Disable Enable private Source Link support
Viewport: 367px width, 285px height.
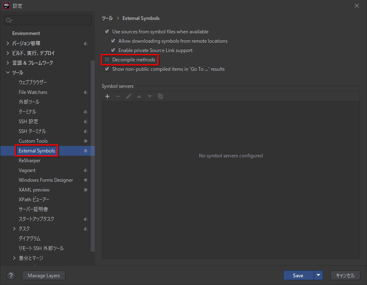tap(113, 50)
